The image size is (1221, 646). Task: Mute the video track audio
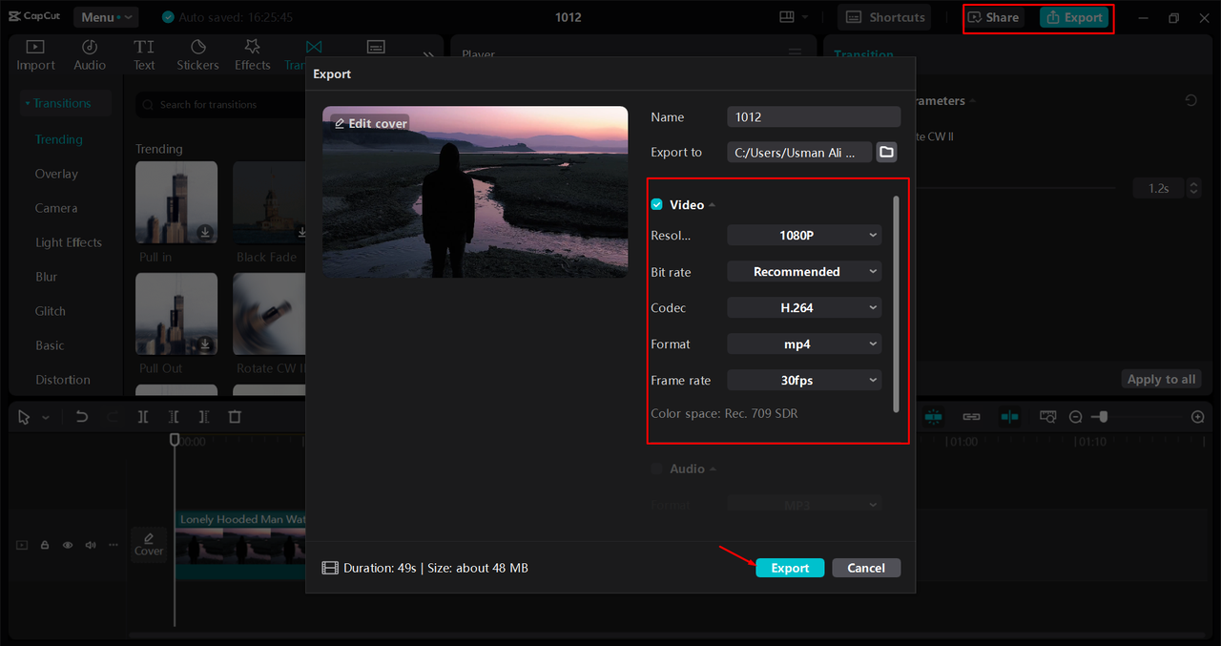click(91, 545)
